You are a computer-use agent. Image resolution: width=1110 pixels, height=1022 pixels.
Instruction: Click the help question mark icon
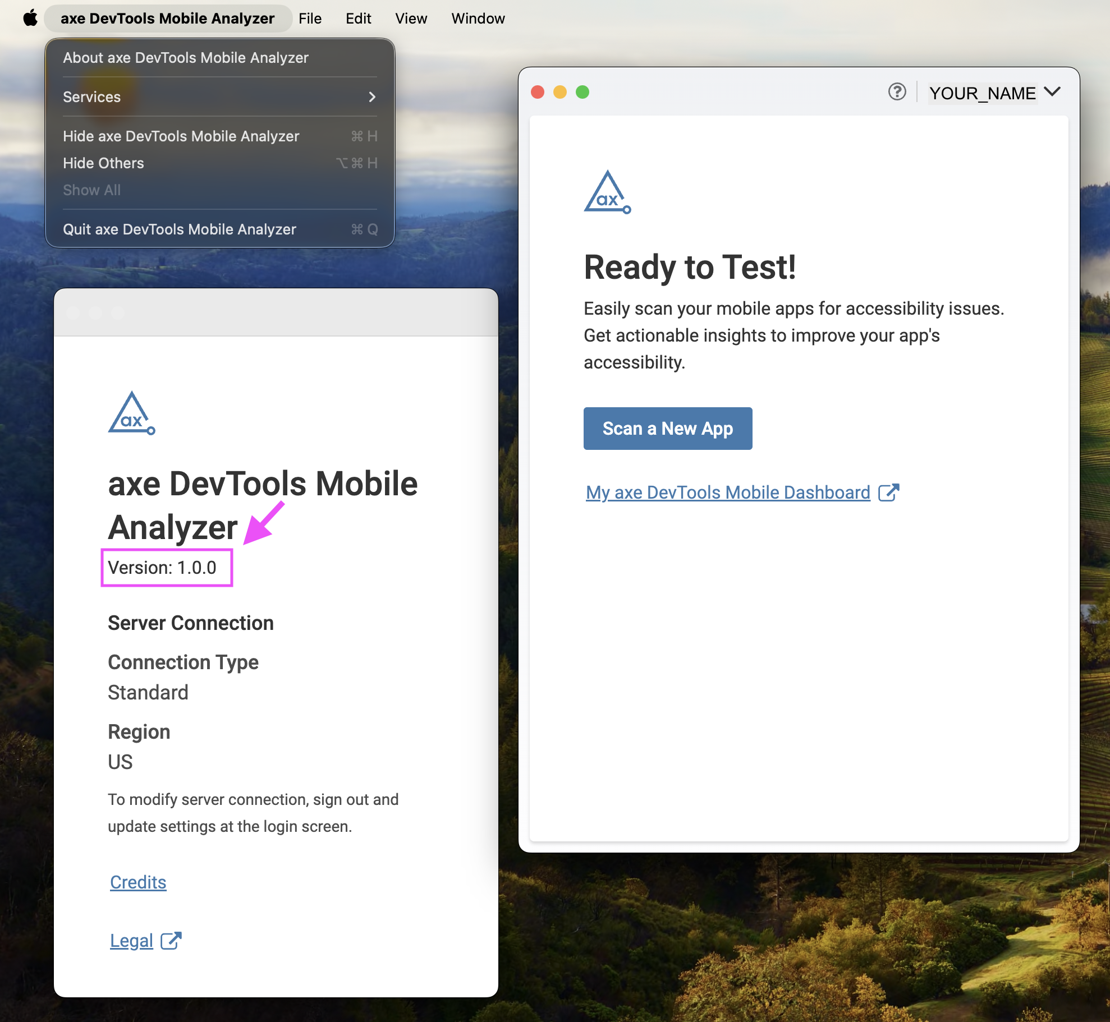point(897,91)
